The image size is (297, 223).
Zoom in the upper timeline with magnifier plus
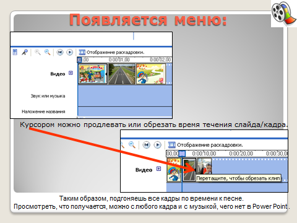pyautogui.click(x=38, y=52)
